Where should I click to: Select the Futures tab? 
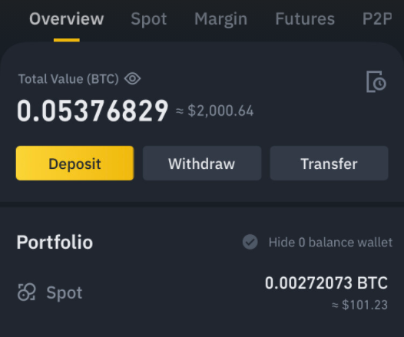305,19
